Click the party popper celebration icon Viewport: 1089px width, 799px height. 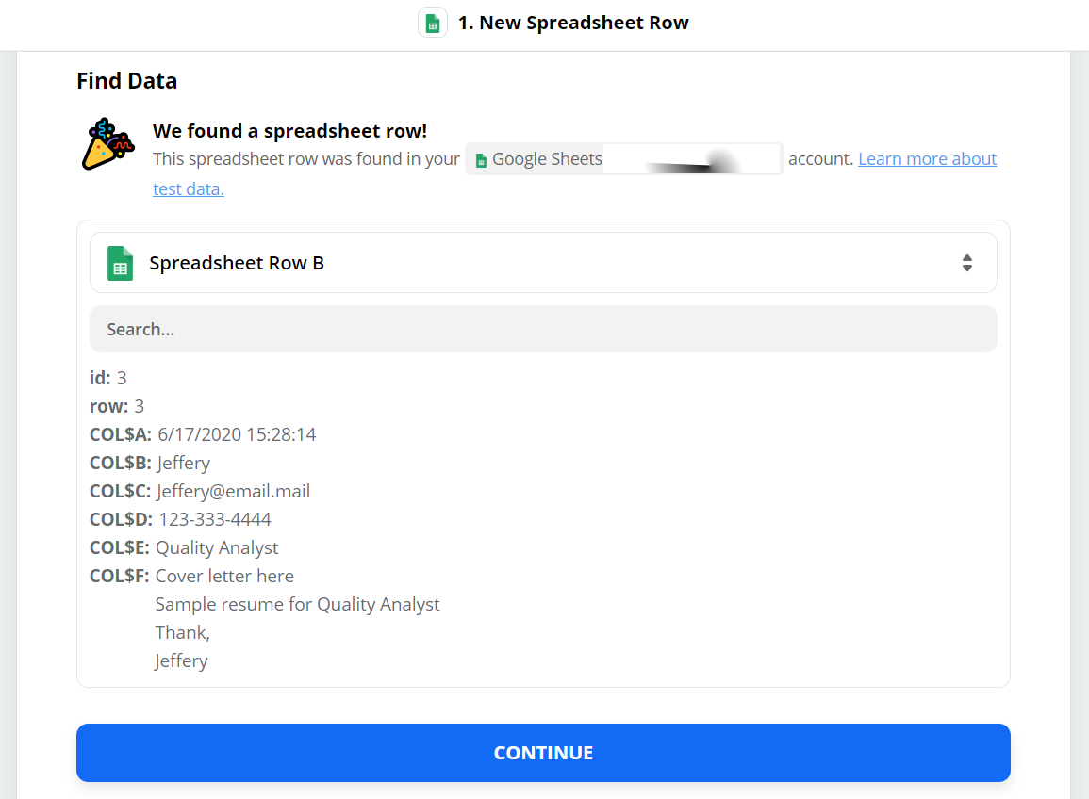(x=107, y=144)
